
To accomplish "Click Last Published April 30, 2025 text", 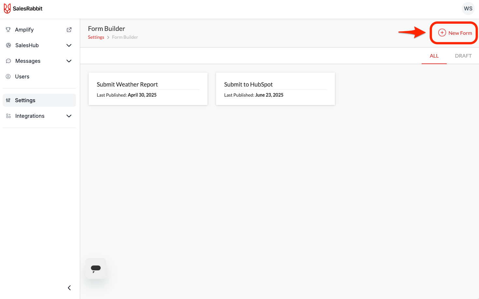I will pos(126,95).
